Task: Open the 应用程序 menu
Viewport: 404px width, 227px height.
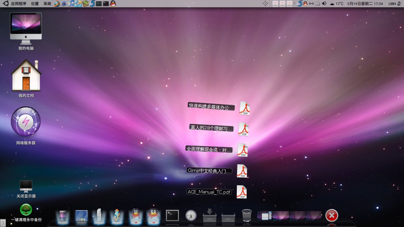Action: 19,4
